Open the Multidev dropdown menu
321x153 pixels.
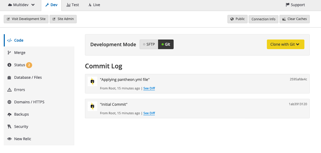coord(21,5)
